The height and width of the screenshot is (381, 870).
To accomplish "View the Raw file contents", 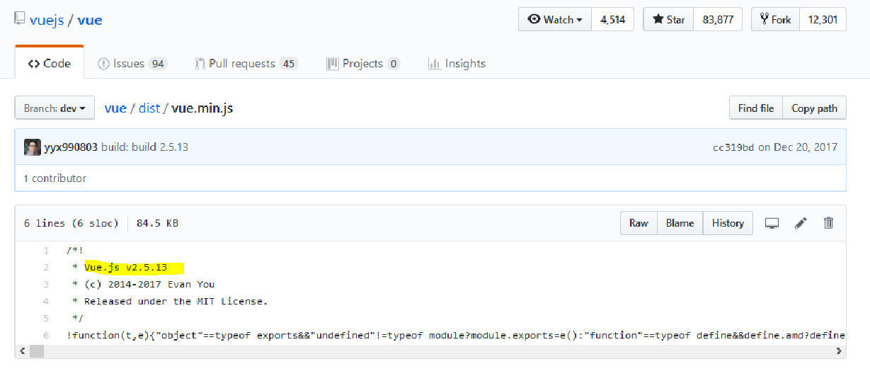I will pos(639,223).
